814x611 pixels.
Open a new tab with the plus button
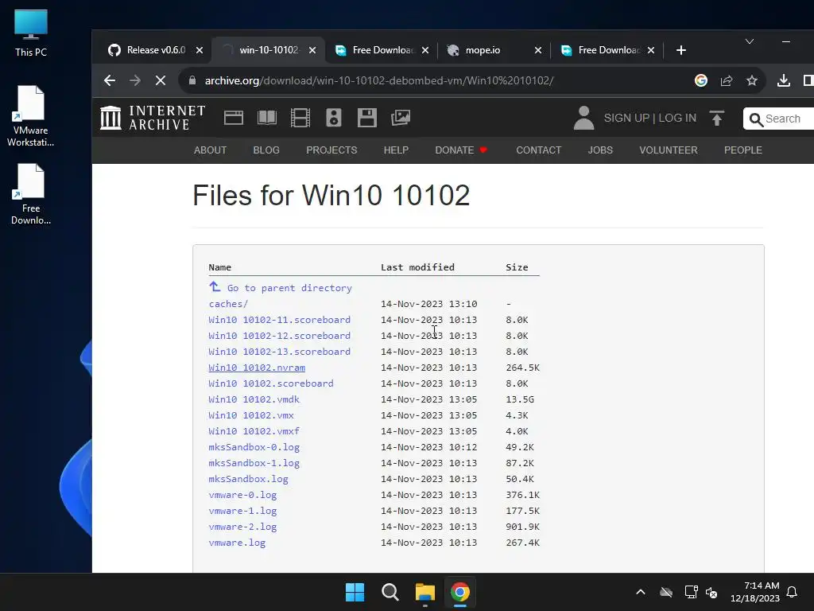pos(681,50)
